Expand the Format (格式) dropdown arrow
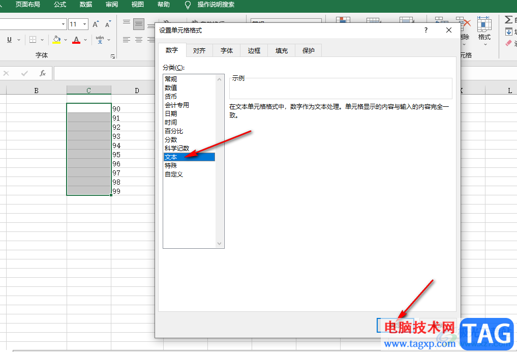This screenshot has height=352, width=517. click(485, 44)
